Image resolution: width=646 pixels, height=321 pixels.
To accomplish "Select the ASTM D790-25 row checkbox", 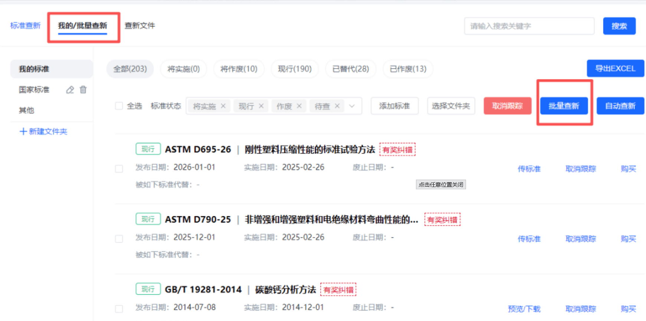I will tap(119, 239).
